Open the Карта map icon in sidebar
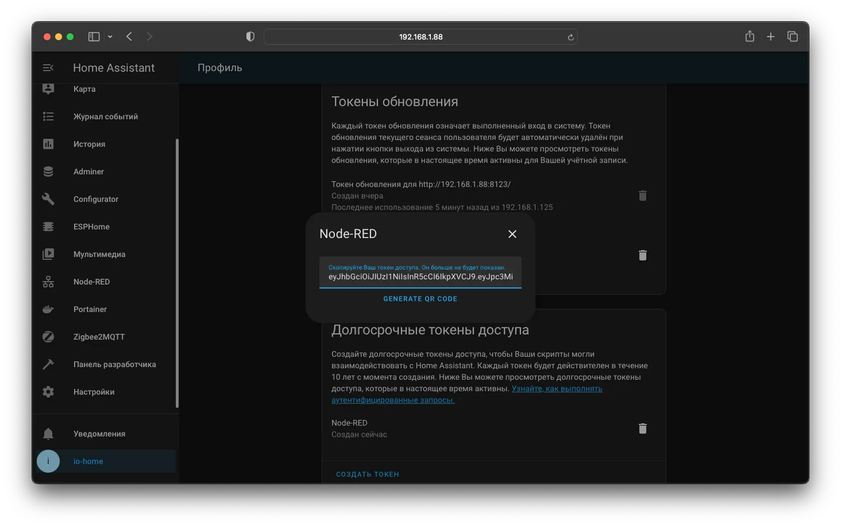The height and width of the screenshot is (526, 841). click(48, 89)
